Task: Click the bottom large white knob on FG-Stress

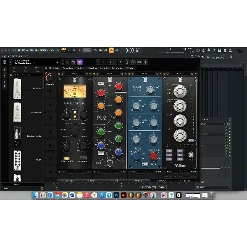Action: (x=180, y=135)
